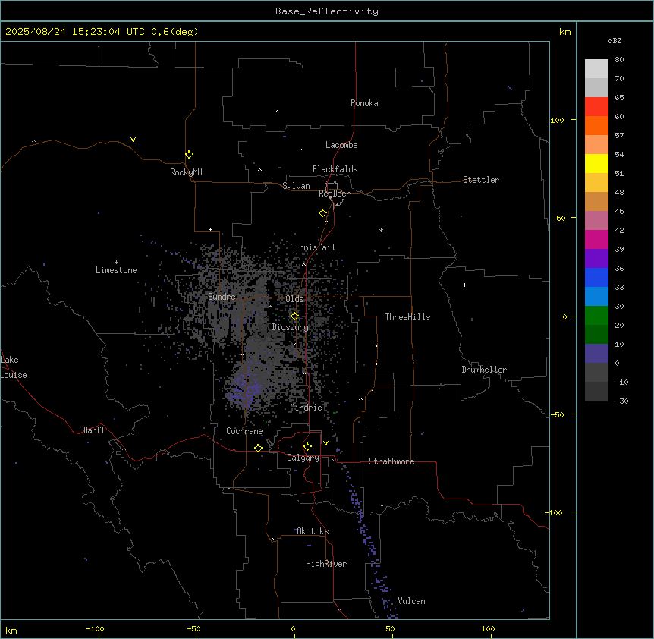
Task: Click the Sundre label
Action: click(222, 297)
